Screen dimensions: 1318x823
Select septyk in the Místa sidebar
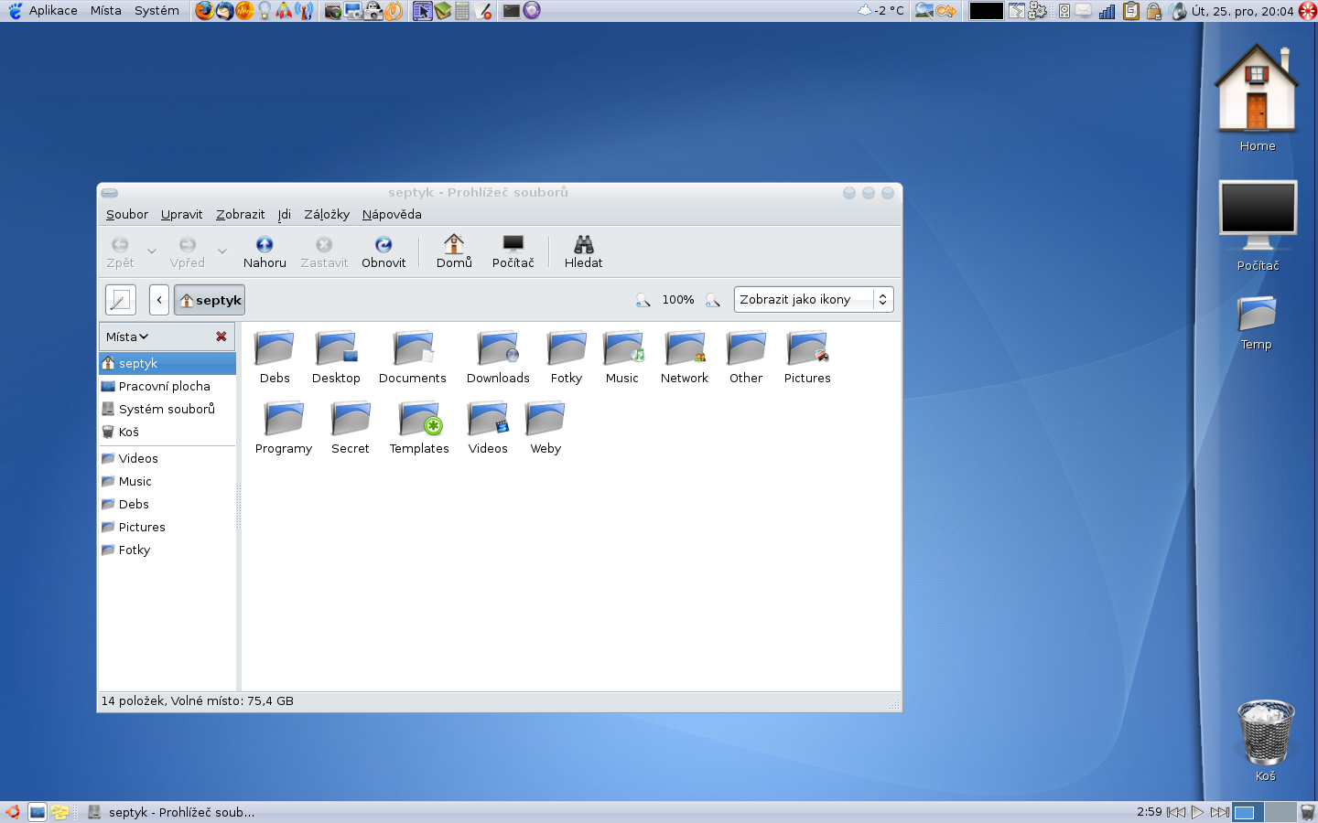(167, 363)
